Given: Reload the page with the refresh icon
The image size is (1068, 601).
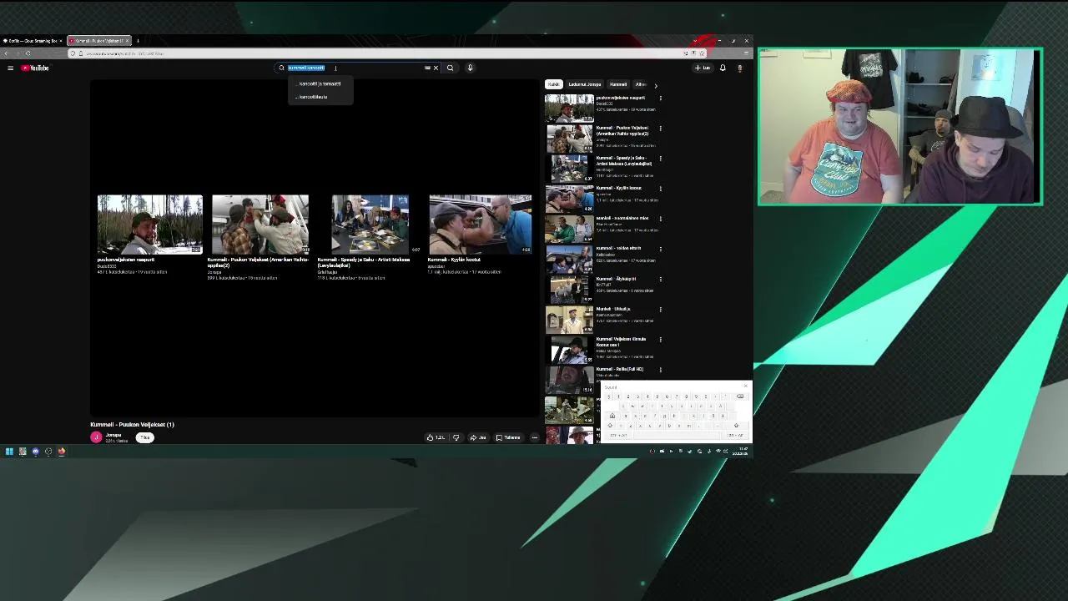Looking at the screenshot, I should tap(28, 53).
